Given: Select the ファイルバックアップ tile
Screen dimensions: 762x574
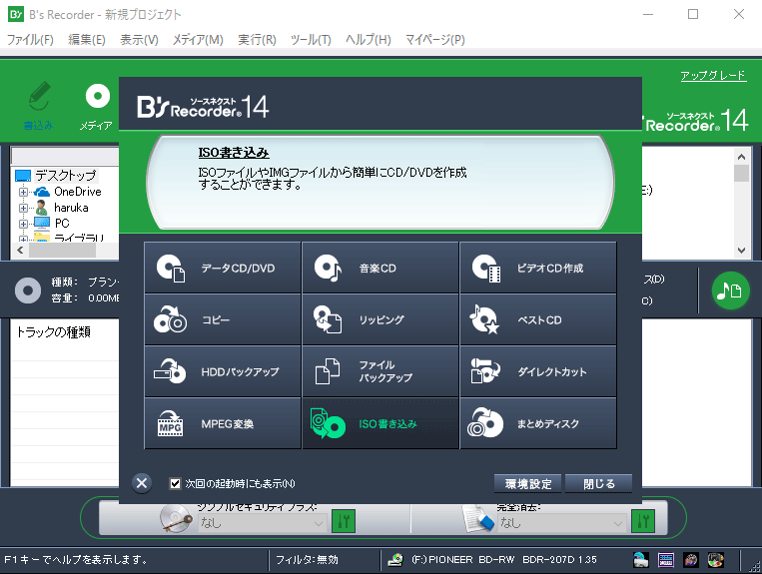Looking at the screenshot, I should click(x=381, y=371).
